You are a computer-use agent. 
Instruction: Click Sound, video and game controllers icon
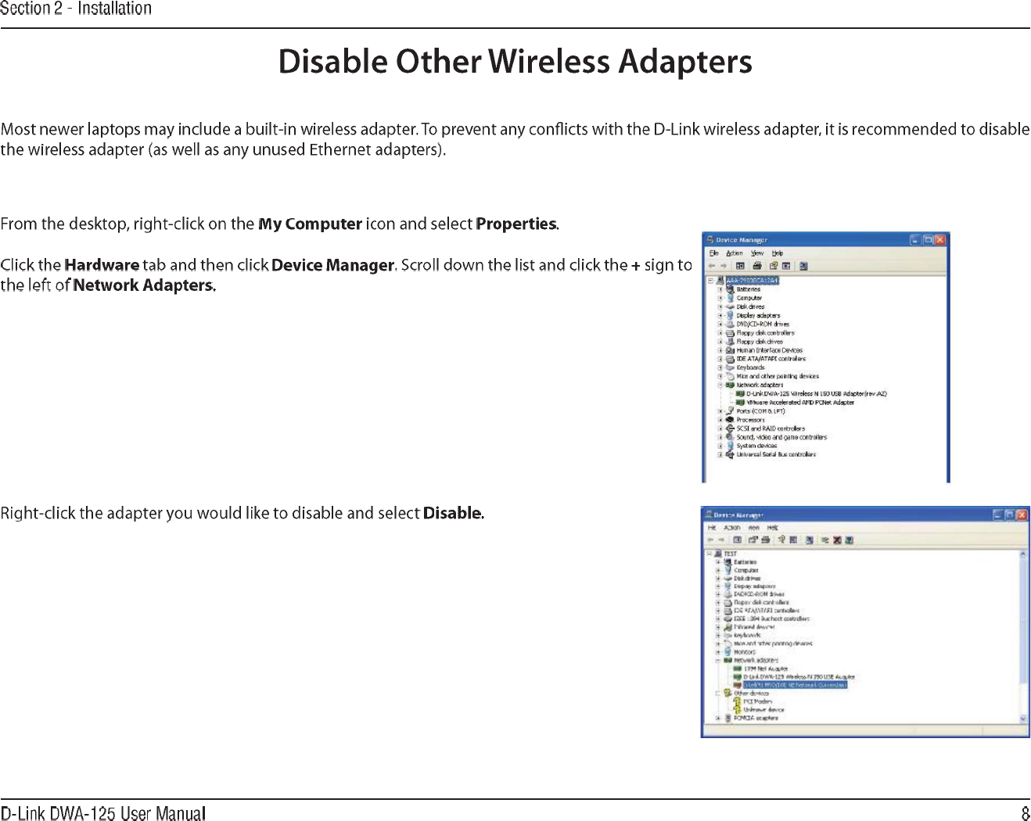coord(731,437)
